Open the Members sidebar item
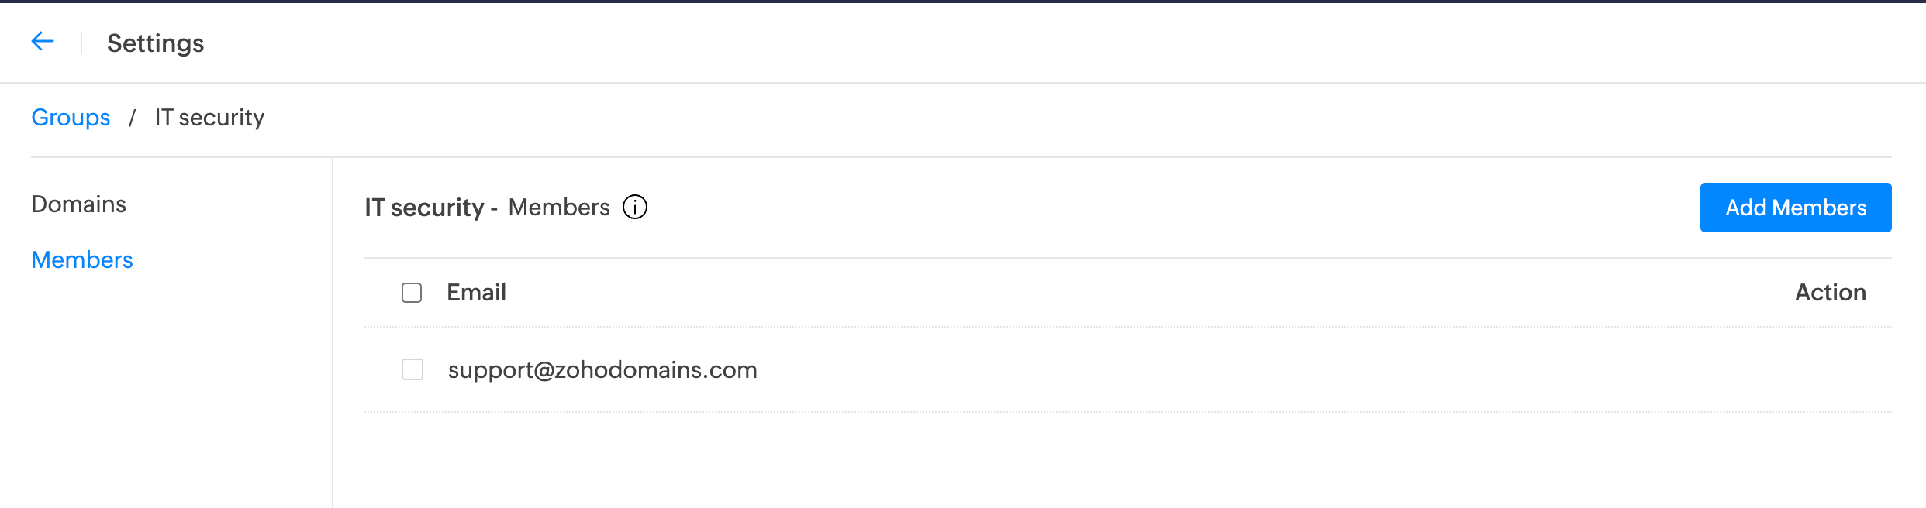Viewport: 1926px width, 508px height. pos(82,260)
